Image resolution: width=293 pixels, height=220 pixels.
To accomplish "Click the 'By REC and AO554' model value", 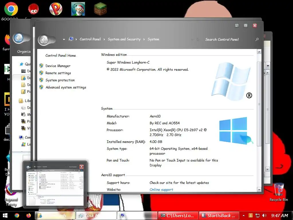I will pyautogui.click(x=165, y=123).
